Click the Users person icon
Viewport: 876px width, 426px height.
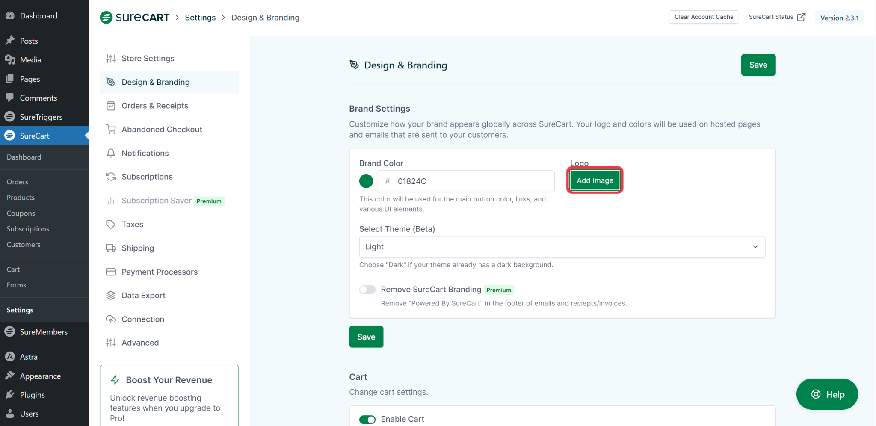10,413
